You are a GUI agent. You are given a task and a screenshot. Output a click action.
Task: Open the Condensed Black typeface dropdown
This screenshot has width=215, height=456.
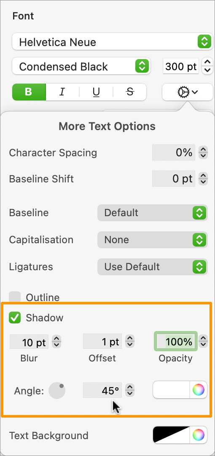tap(81, 66)
